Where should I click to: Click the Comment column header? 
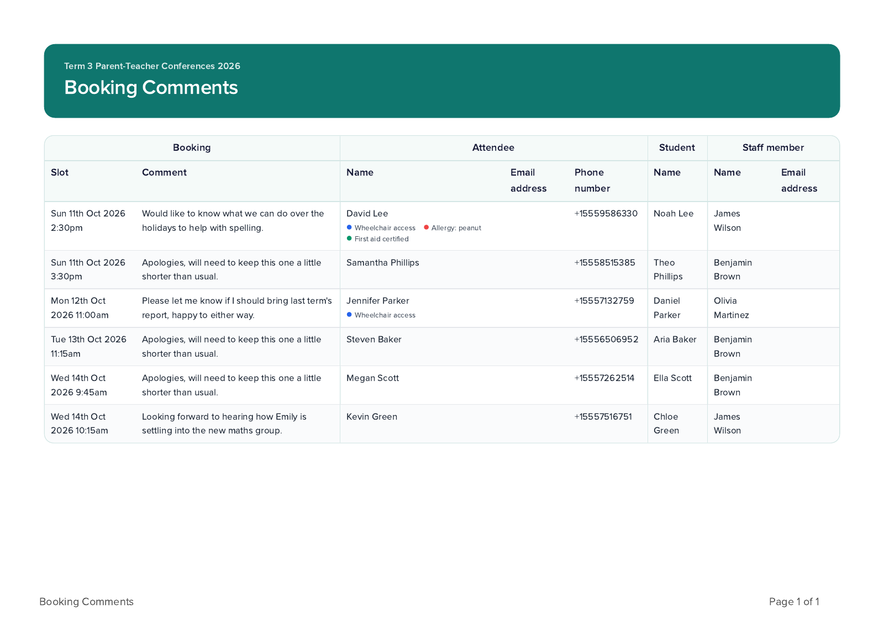click(x=164, y=172)
